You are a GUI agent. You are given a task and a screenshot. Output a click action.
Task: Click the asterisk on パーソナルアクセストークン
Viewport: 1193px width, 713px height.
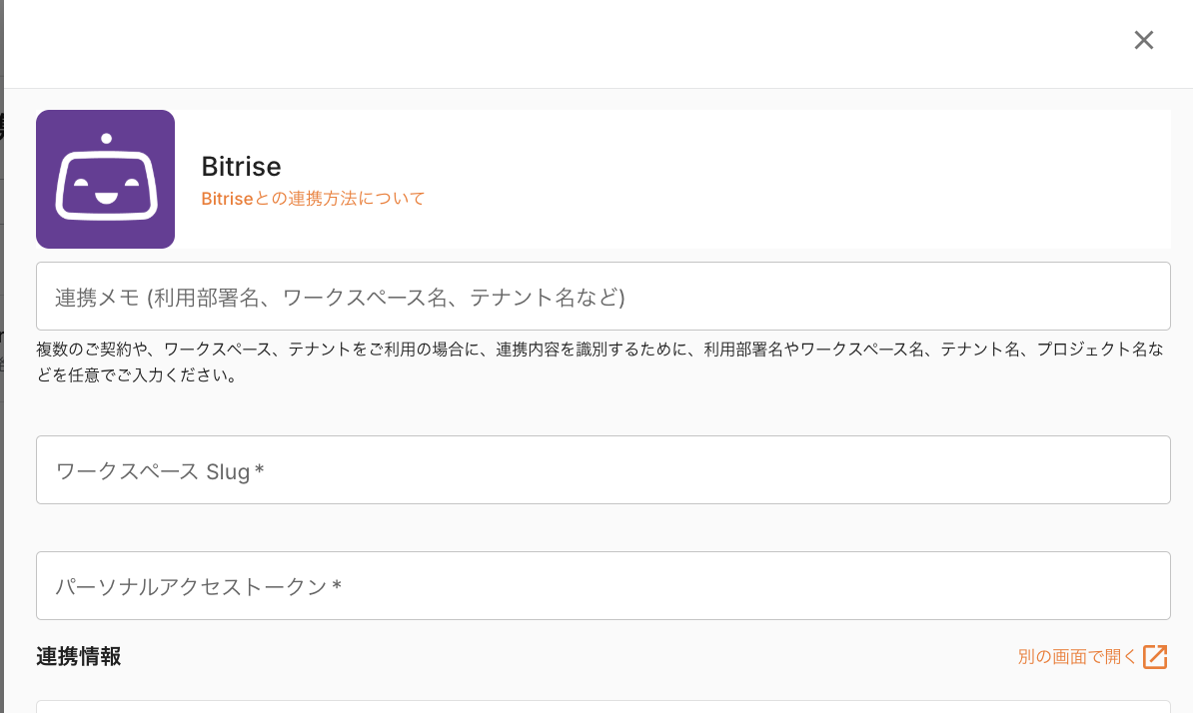337,587
